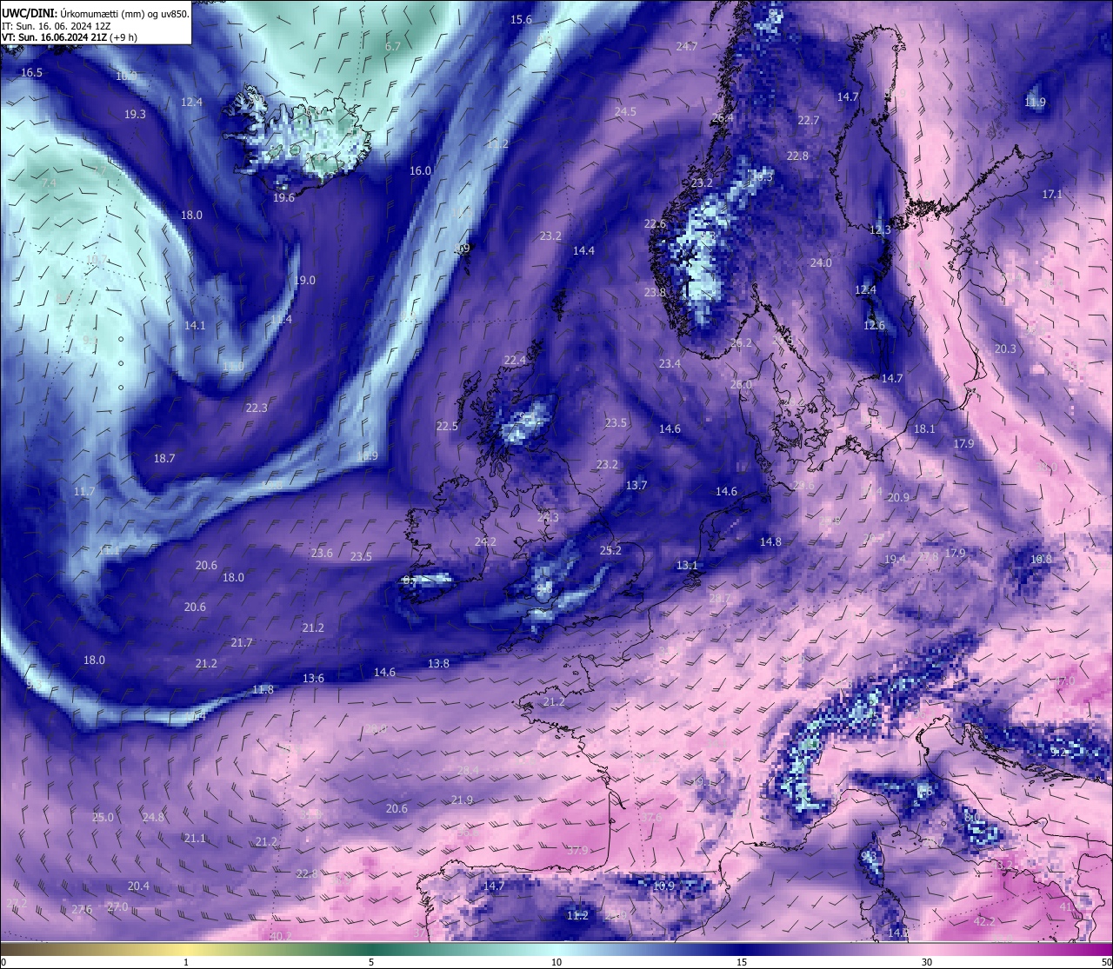The image size is (1113, 969).
Task: Click the map value 20.4
Action: coord(138,886)
